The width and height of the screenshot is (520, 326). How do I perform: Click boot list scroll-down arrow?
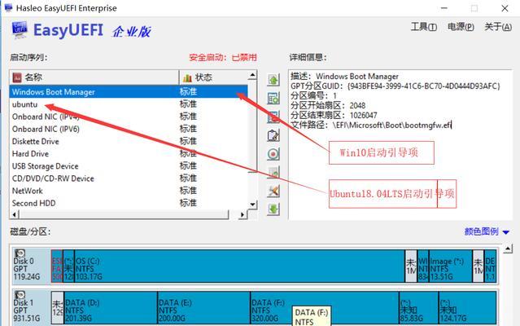(x=252, y=205)
